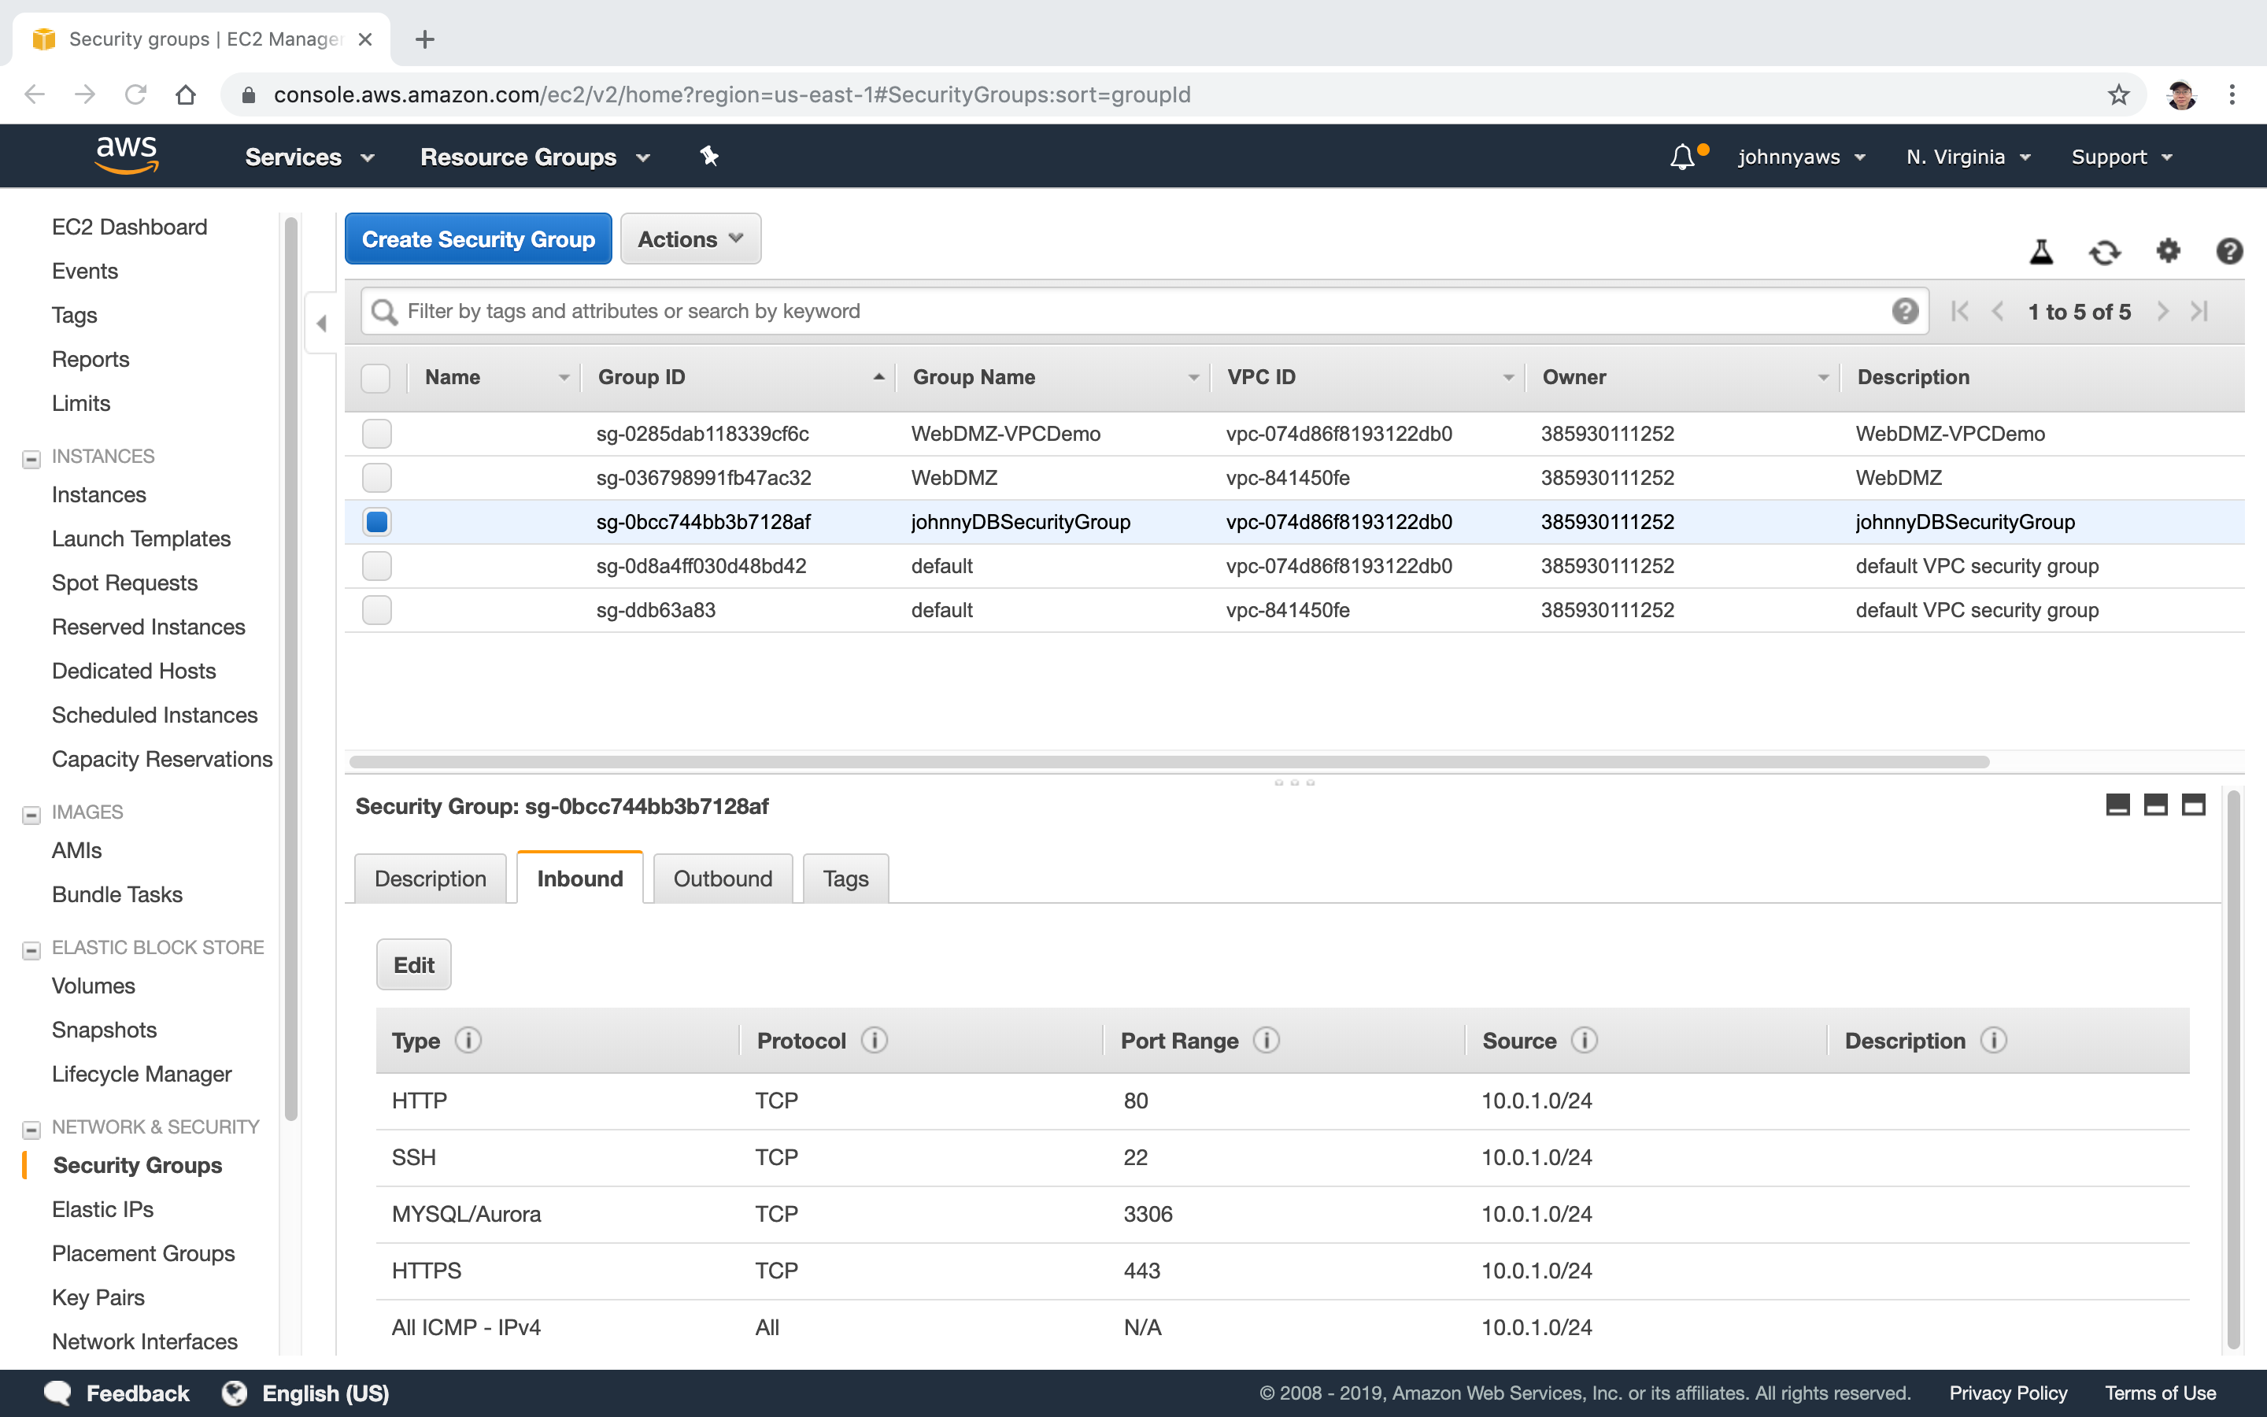The image size is (2267, 1417).
Task: Click the Feedback link in footer
Action: (x=117, y=1393)
